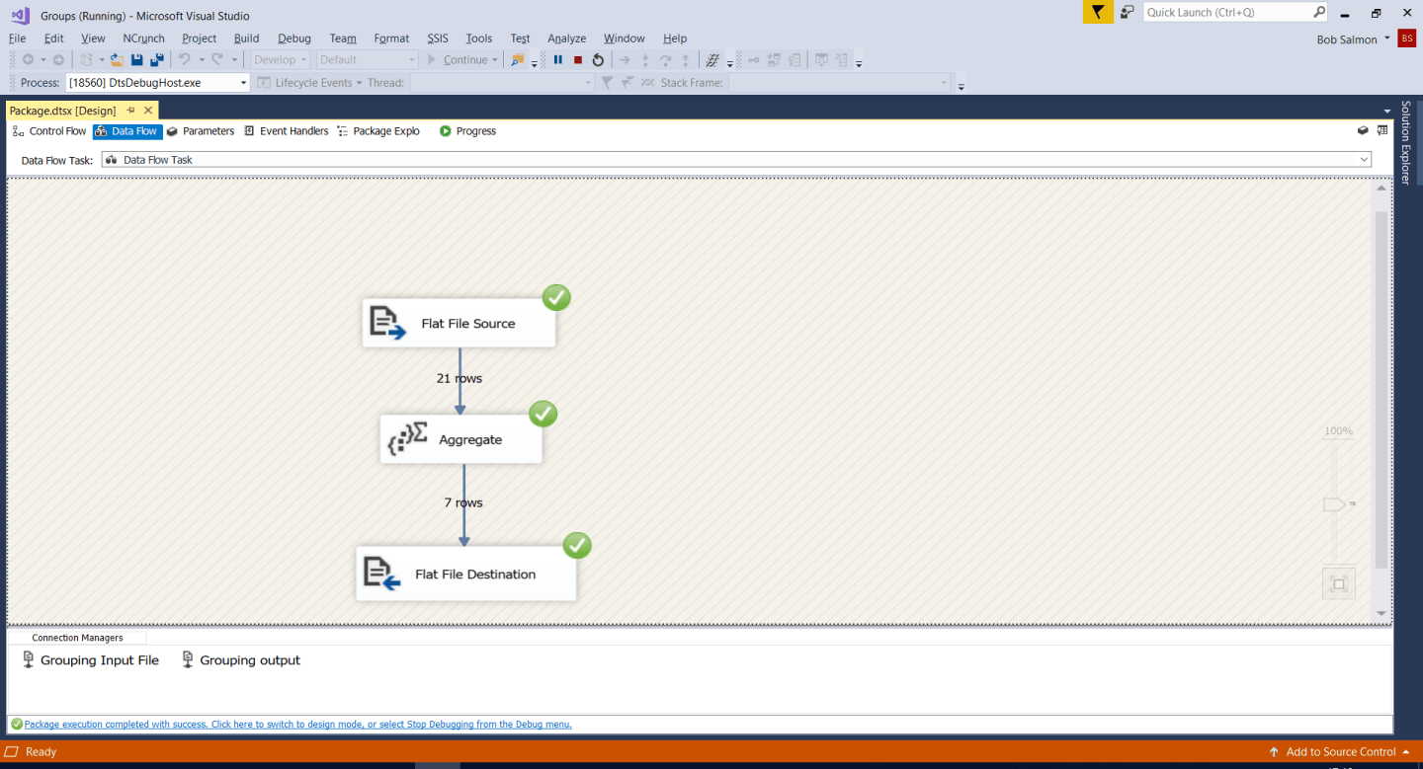Viewport: 1423px width, 769px height.
Task: Pause debugging with Break All button
Action: pos(558,60)
